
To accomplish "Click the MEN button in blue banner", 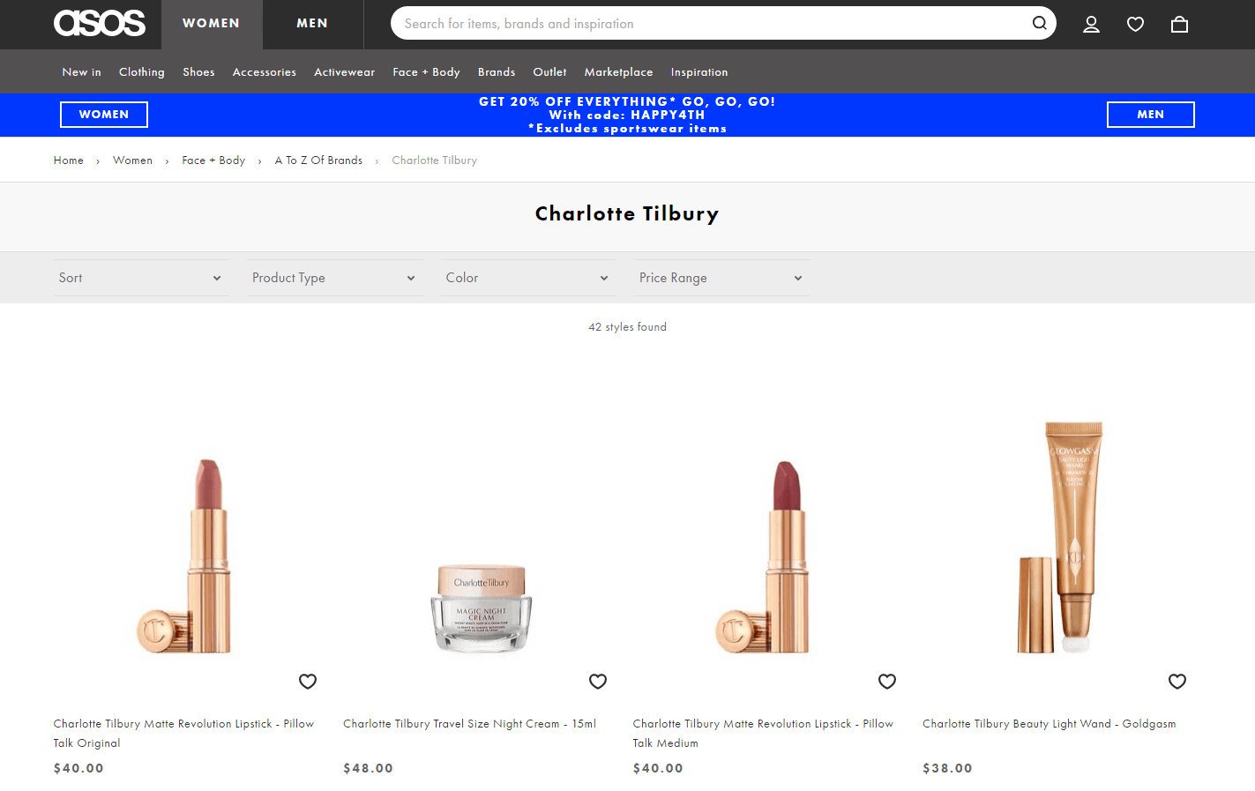I will (x=1151, y=115).
